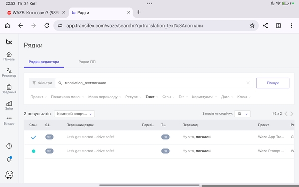Open Редактор in the sidebar
This screenshot has height=187, width=299.
click(x=9, y=73)
